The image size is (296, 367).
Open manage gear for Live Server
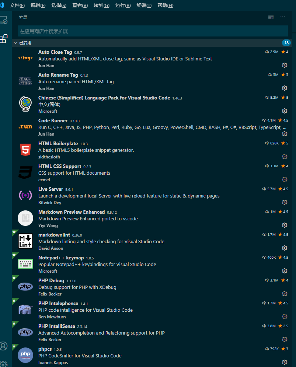[x=285, y=202]
